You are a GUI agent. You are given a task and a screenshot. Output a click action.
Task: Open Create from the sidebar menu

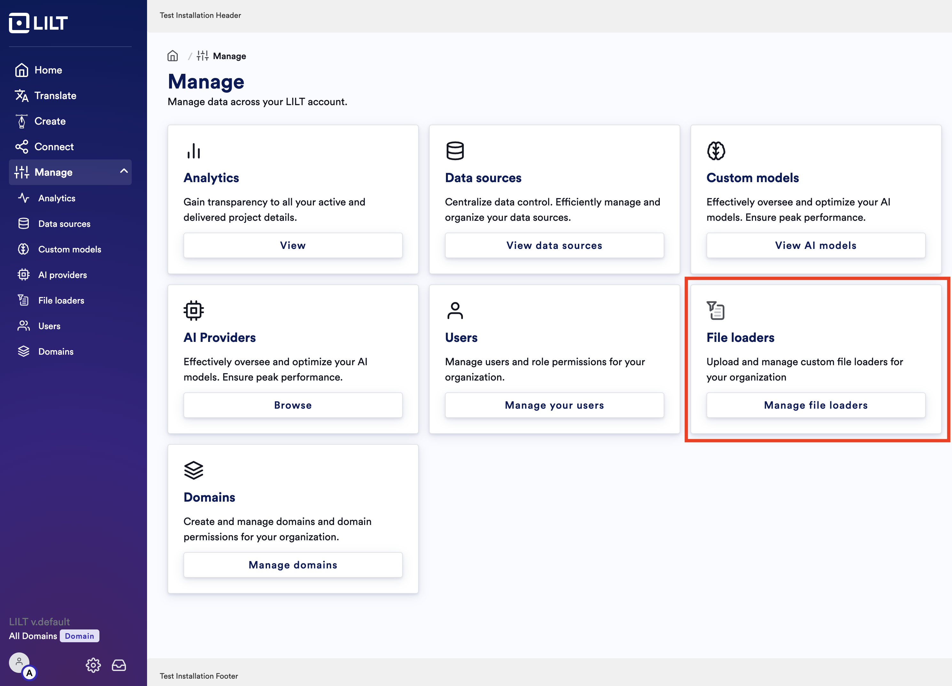coord(70,121)
